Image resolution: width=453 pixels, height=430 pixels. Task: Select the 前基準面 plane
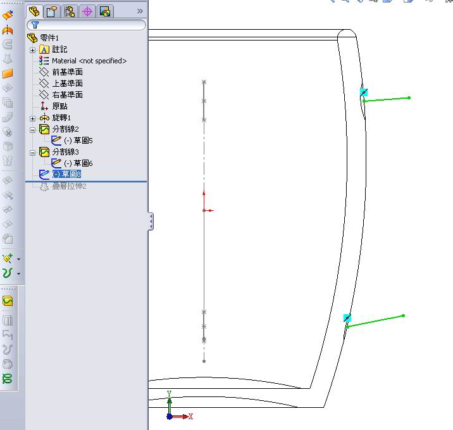(x=67, y=72)
